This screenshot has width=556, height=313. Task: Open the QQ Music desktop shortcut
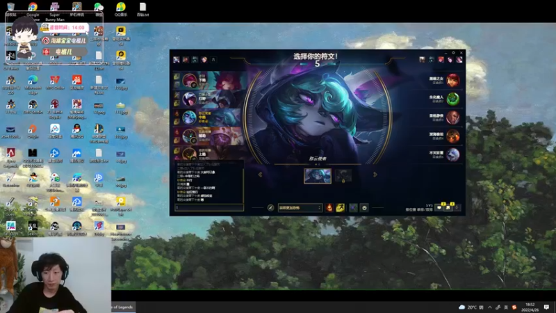tap(121, 9)
